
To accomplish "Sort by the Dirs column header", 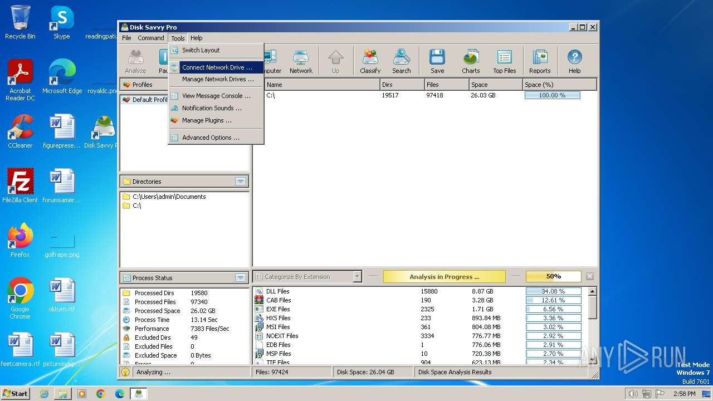I will pyautogui.click(x=402, y=85).
